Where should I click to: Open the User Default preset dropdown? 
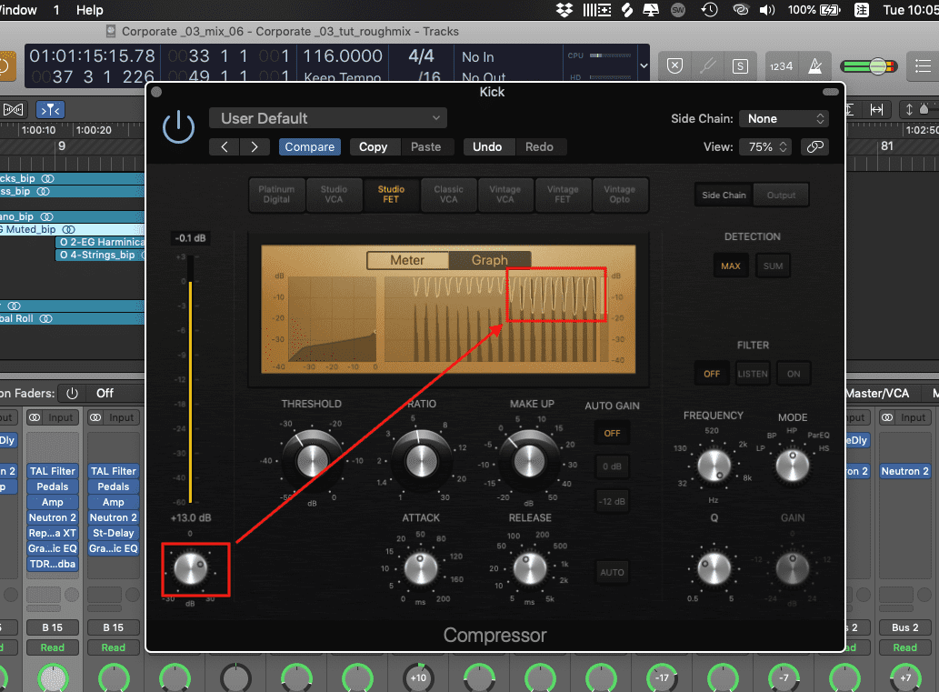click(328, 118)
